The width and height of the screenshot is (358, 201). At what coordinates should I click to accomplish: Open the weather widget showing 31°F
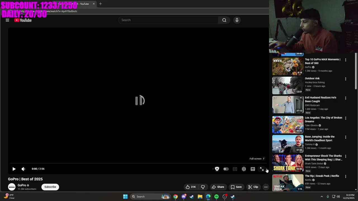(x=9, y=197)
